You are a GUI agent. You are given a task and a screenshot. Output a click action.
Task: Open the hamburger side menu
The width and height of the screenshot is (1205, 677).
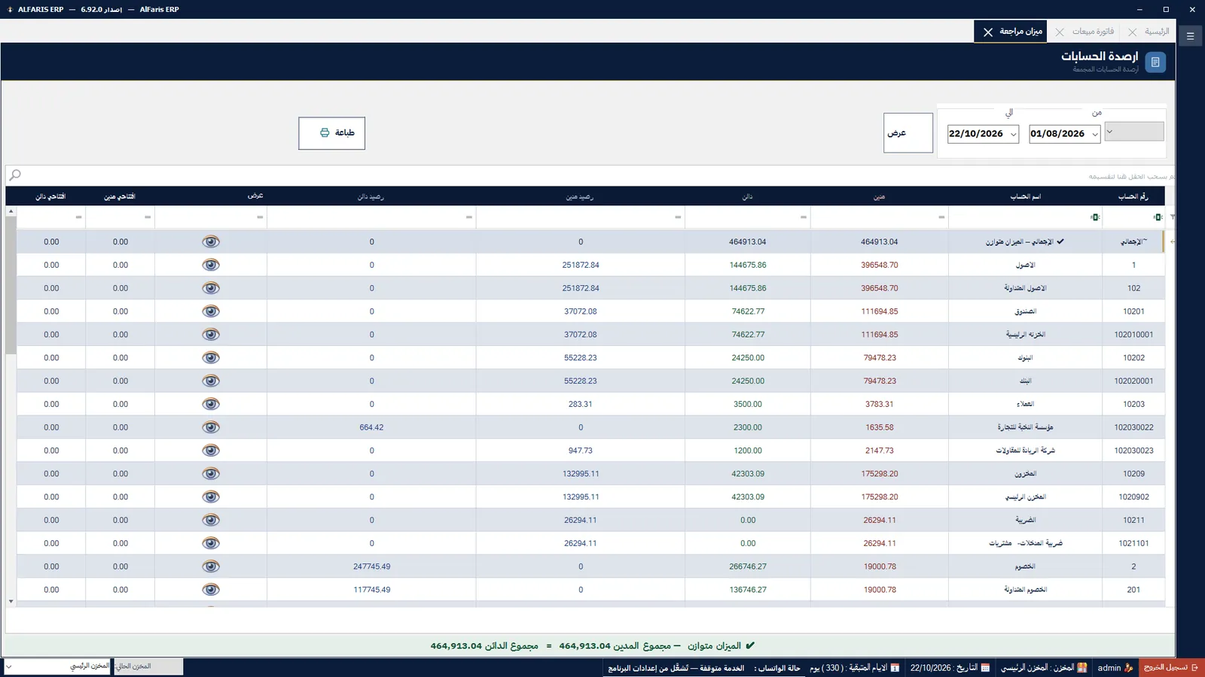click(x=1190, y=35)
